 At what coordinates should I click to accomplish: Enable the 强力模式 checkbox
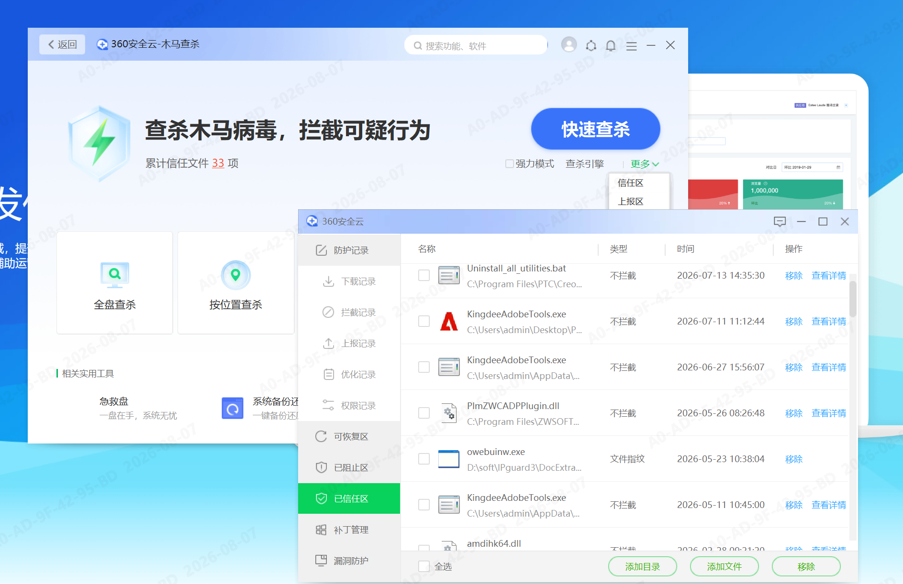tap(510, 164)
